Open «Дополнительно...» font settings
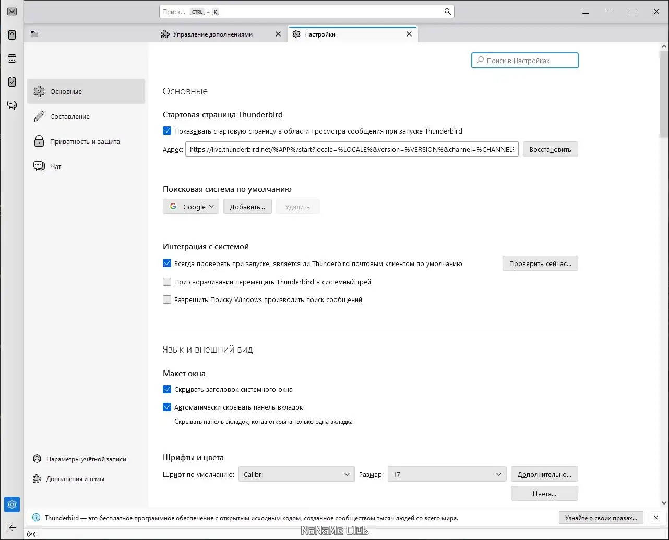 click(544, 474)
